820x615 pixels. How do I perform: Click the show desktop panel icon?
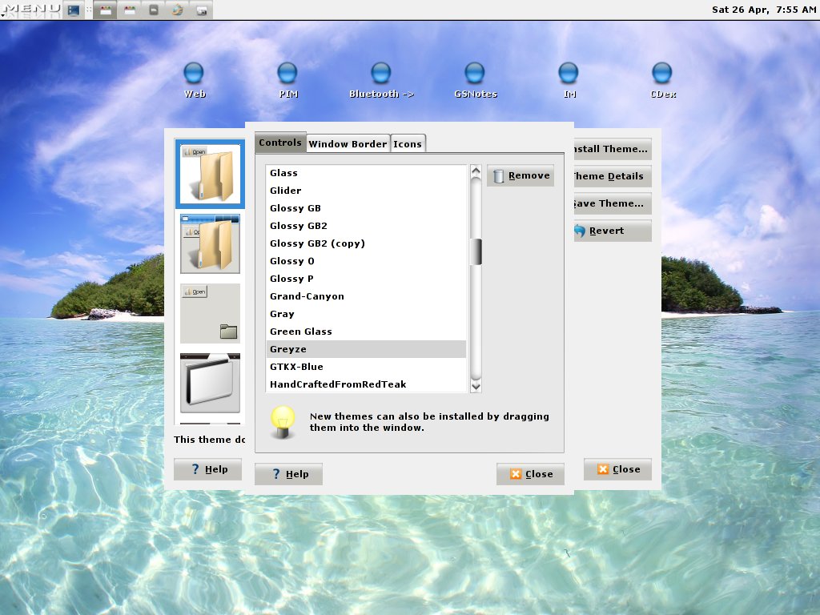(74, 10)
